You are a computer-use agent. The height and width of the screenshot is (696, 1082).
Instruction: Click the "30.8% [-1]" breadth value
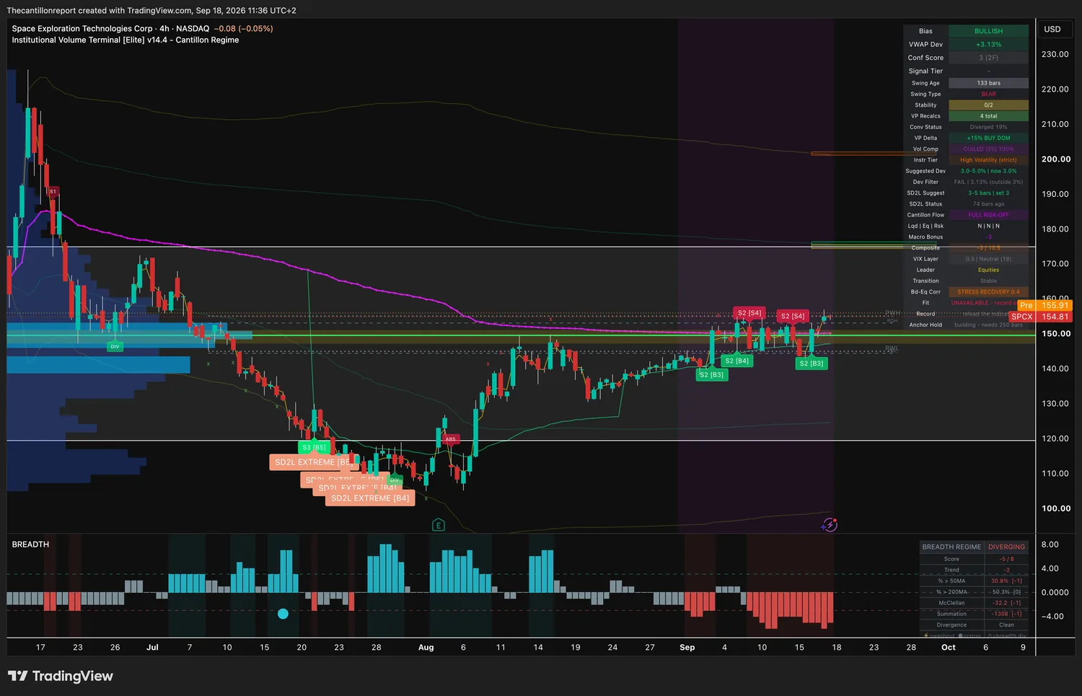tap(1006, 581)
